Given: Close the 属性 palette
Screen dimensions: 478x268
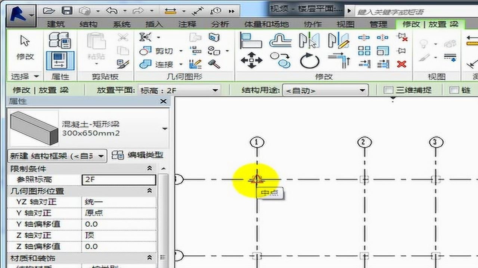Looking at the screenshot, I should coord(163,101).
